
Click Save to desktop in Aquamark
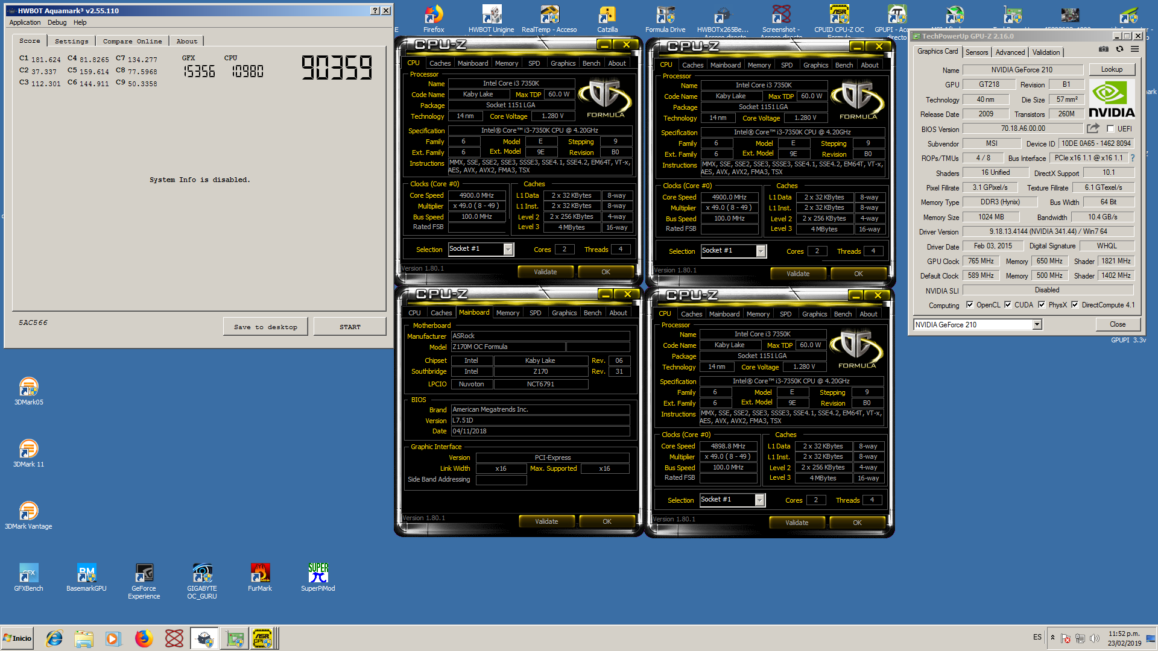(x=265, y=327)
